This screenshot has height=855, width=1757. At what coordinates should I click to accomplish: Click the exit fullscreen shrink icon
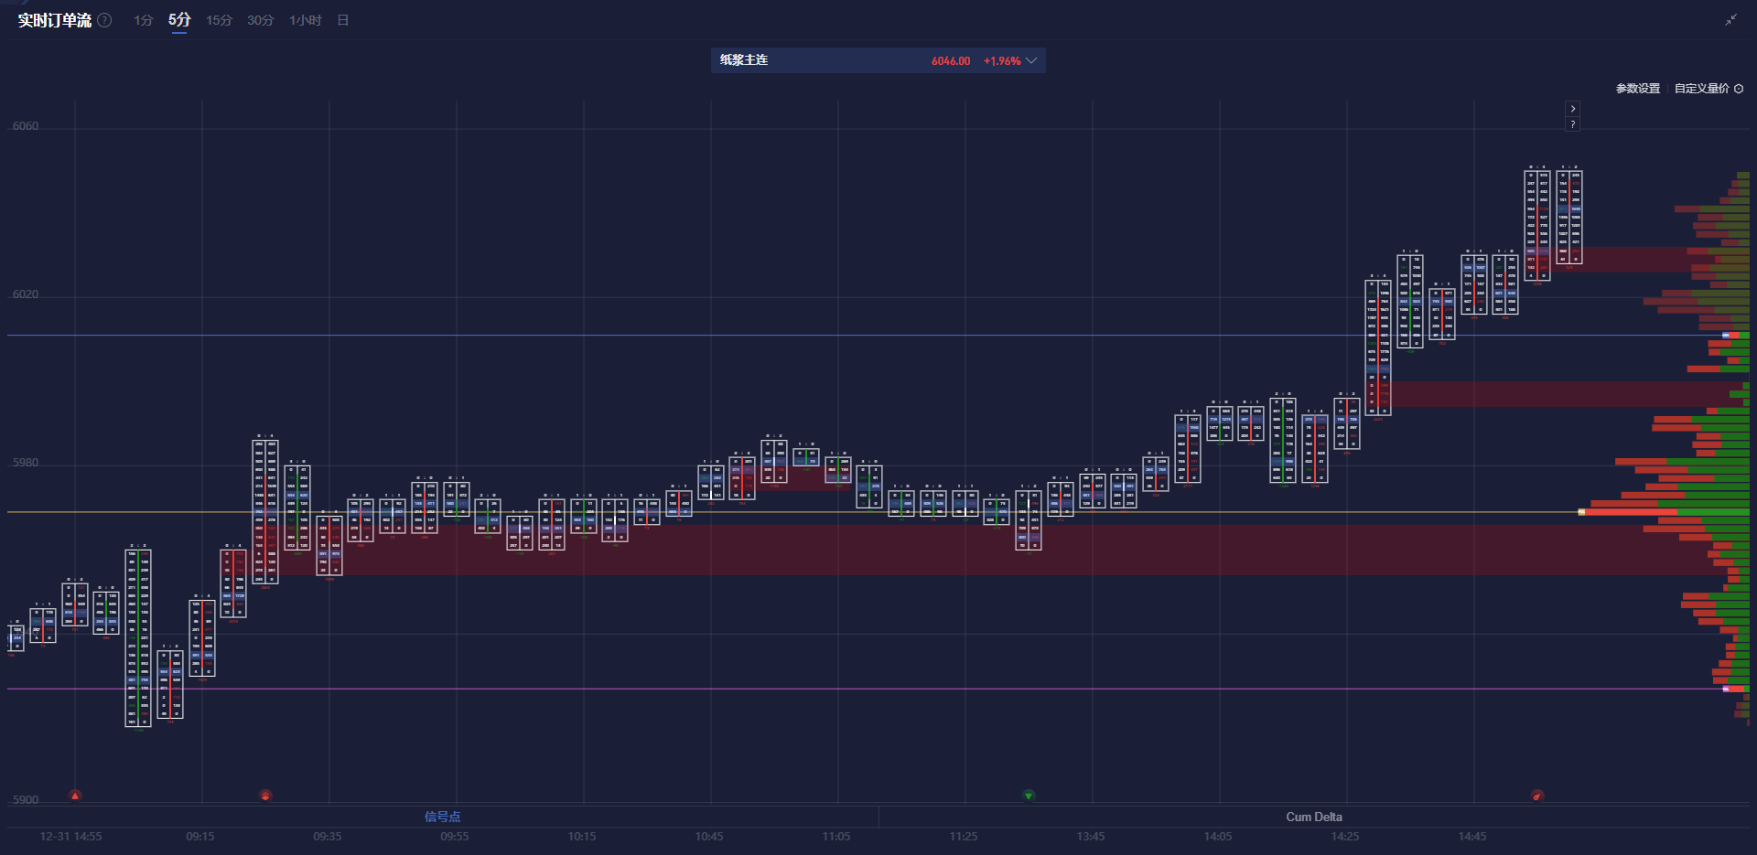point(1730,20)
